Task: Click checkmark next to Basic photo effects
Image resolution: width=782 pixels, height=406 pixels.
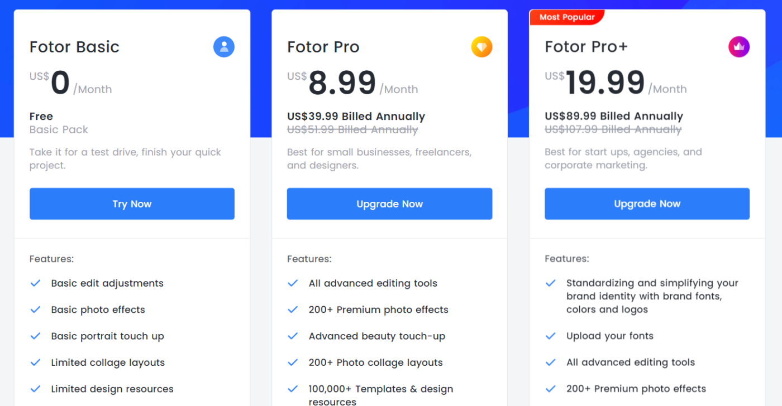Action: 35,310
